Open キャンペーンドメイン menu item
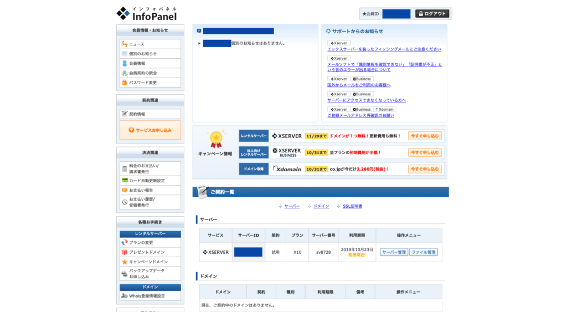Screen dimensions: 567x312 click(x=150, y=262)
